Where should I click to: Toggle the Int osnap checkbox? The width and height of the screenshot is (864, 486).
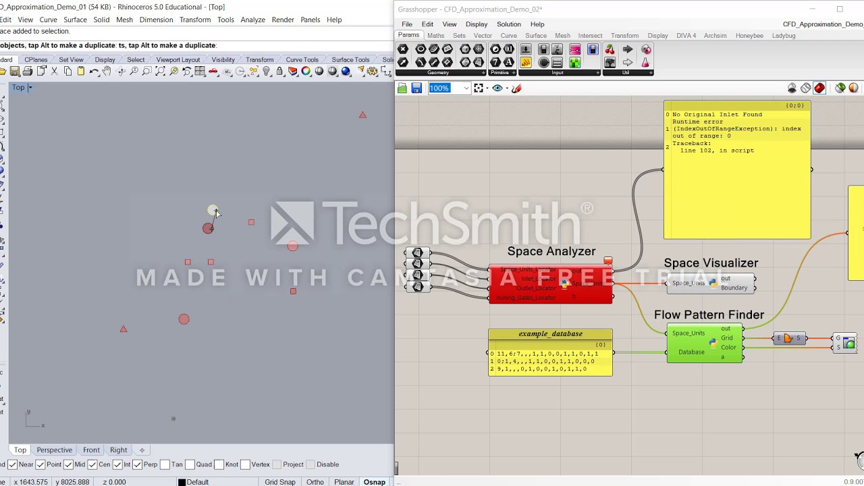click(x=117, y=464)
